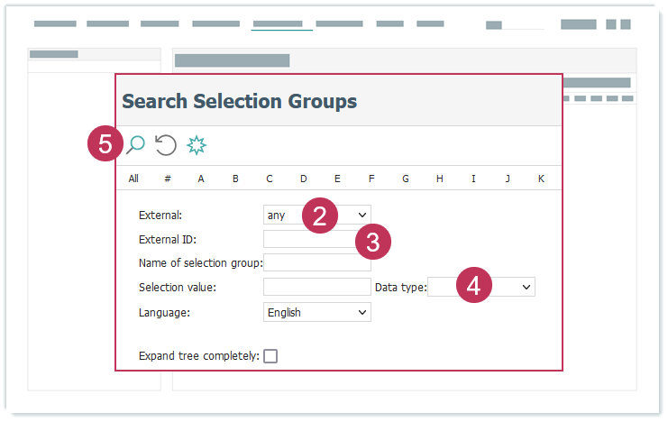Filter by letter K

click(x=541, y=179)
